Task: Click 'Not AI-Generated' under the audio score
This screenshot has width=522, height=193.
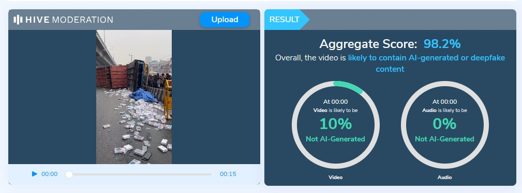Action: click(x=444, y=139)
